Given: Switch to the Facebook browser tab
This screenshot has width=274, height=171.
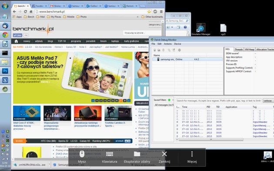Looking at the screenshot, I should tap(39, 6).
